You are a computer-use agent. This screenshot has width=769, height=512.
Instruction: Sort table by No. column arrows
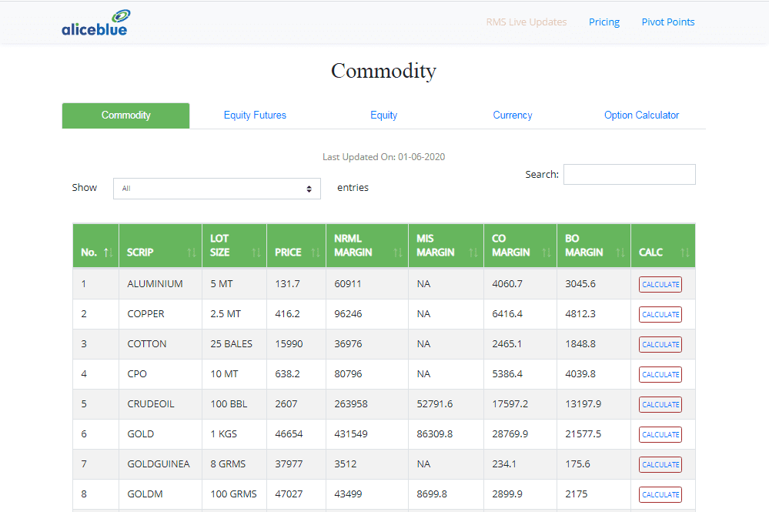pyautogui.click(x=108, y=253)
